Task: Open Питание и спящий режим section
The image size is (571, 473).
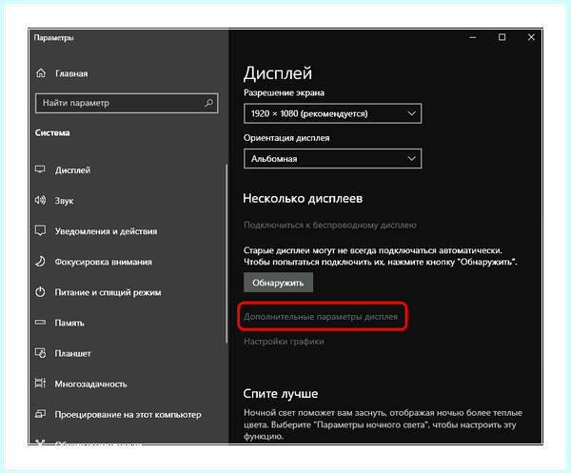Action: coord(108,292)
